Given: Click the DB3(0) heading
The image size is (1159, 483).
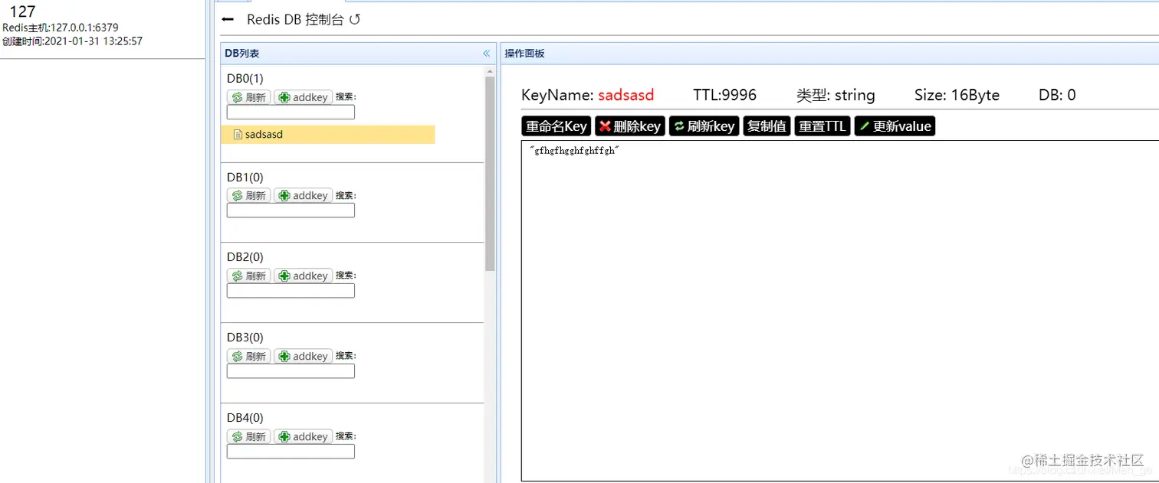Looking at the screenshot, I should (245, 338).
